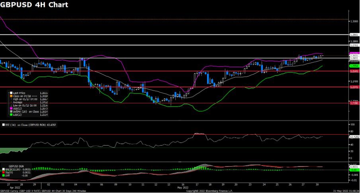Viewport: 360px width, 193px height.
Task: Click the RSI 63.4282 value tag on axis
Action: pyautogui.click(x=354, y=137)
